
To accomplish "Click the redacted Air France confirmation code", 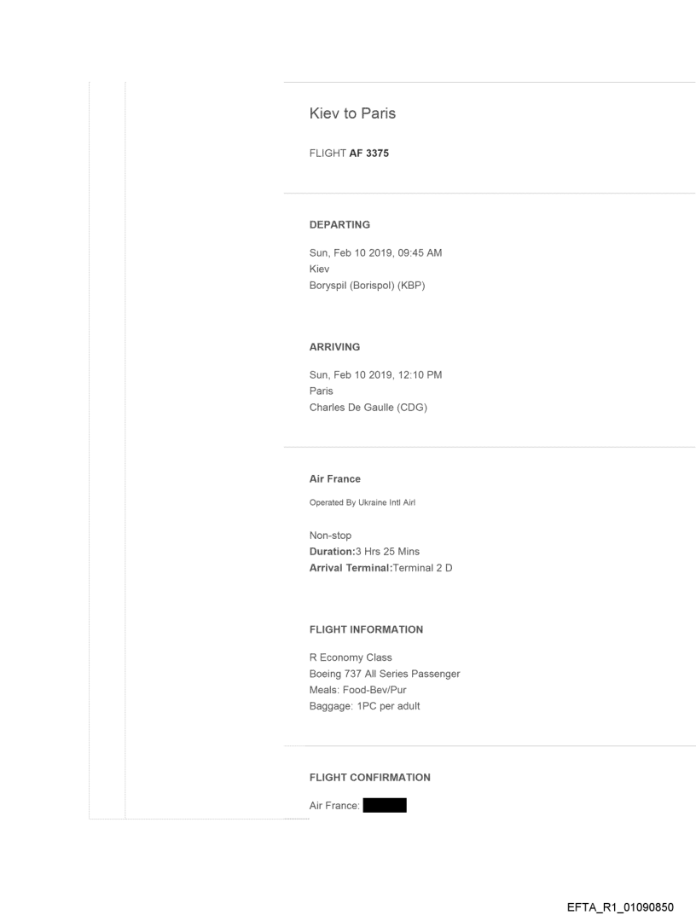I will [x=384, y=804].
